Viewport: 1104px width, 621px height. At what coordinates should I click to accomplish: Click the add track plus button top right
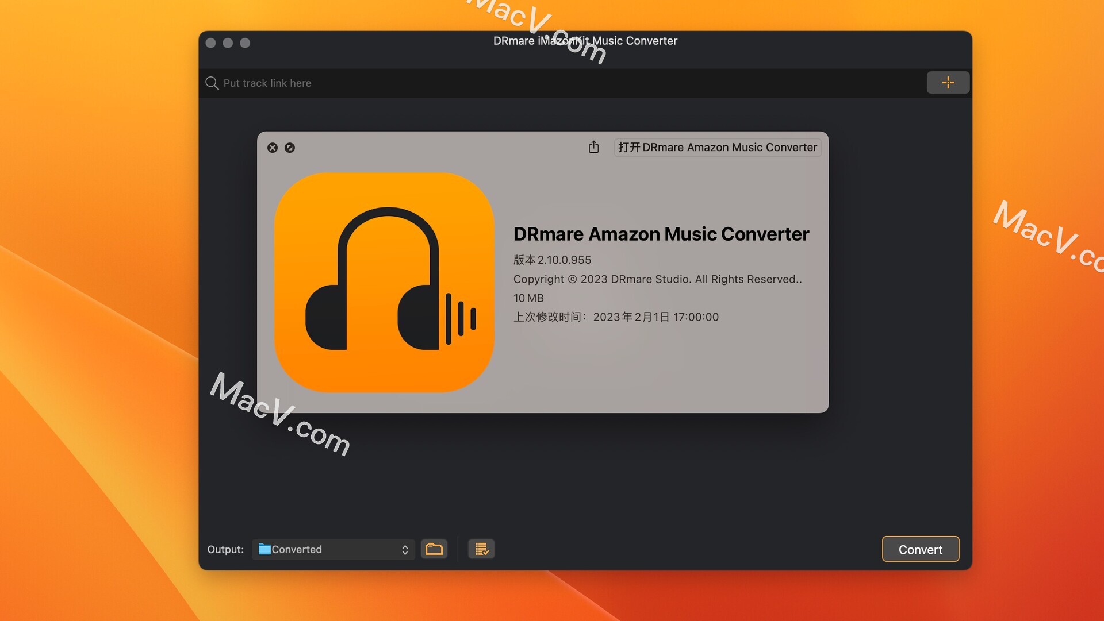[948, 82]
